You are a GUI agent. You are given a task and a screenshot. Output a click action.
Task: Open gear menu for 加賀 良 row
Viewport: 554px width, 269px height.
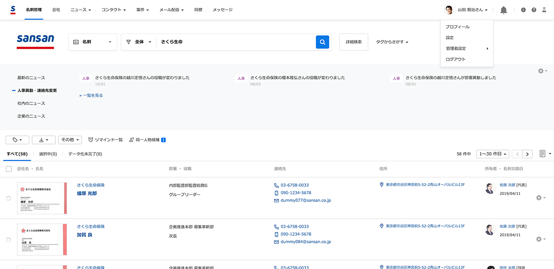(x=541, y=239)
